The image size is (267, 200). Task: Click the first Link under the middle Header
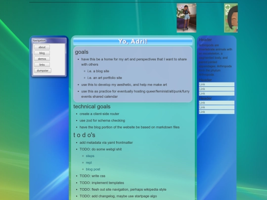pyautogui.click(x=217, y=84)
